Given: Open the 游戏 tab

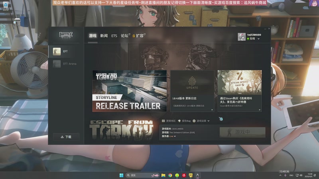Looking at the screenshot, I should [93, 36].
